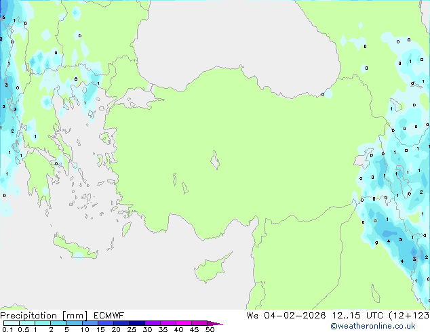The height and width of the screenshot is (332, 430).
Task: Click the island of Cyprus on the map
Action: 211,268
